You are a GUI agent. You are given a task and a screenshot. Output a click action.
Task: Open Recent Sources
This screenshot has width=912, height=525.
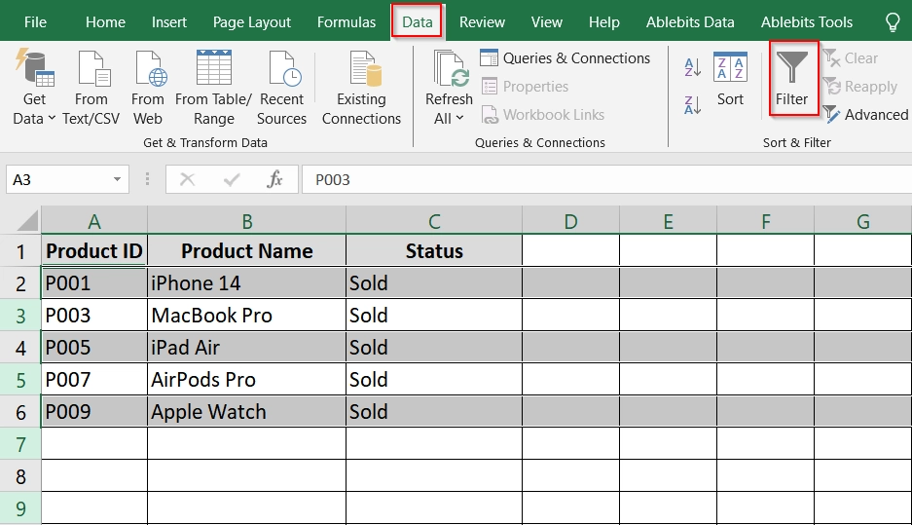[281, 88]
